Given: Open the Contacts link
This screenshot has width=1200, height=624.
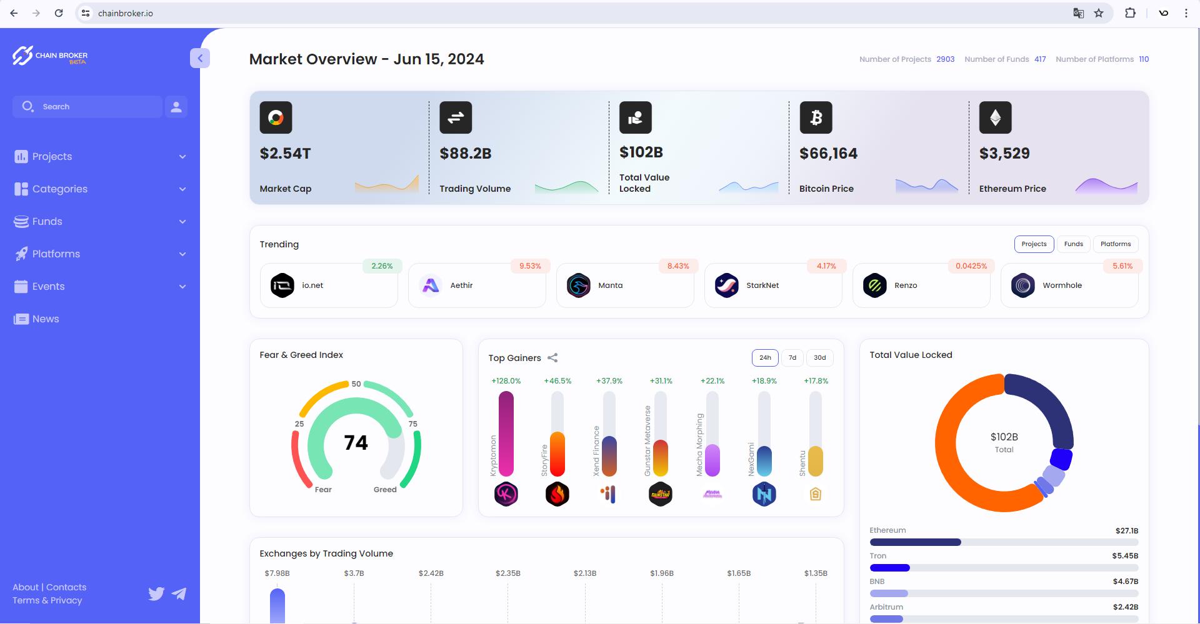Looking at the screenshot, I should coord(66,587).
